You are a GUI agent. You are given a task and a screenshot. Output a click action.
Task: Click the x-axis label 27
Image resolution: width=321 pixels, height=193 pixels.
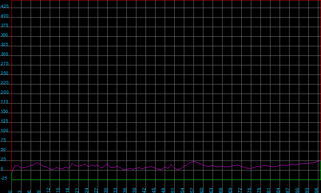[96, 190]
